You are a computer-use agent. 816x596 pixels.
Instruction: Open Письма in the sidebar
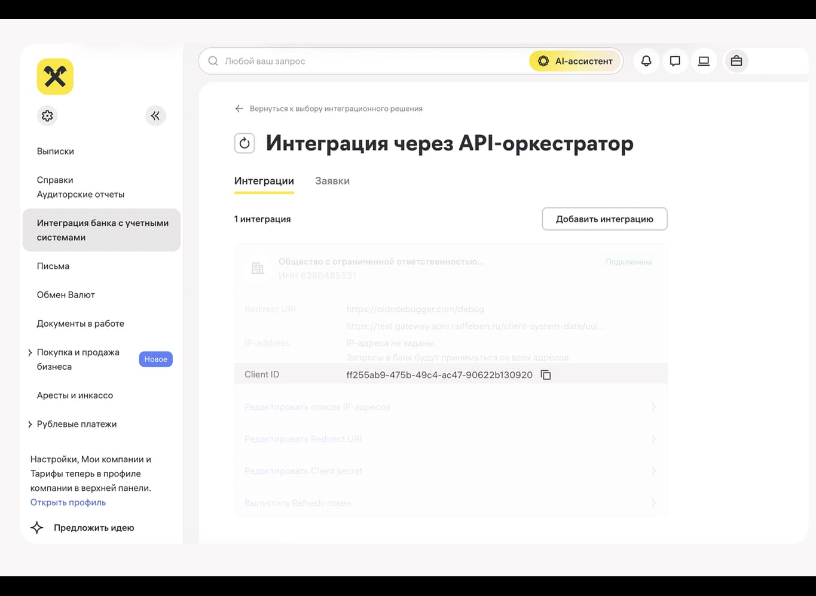tap(53, 266)
